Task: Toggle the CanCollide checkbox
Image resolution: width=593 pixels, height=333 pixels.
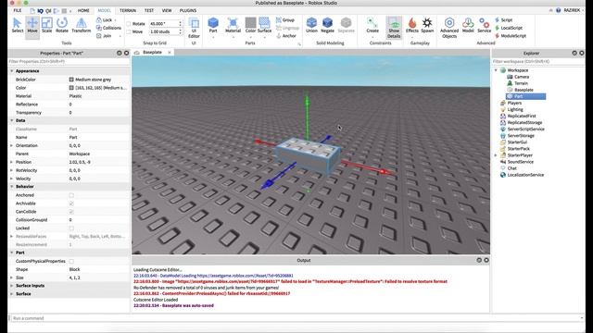Action: 71,212
